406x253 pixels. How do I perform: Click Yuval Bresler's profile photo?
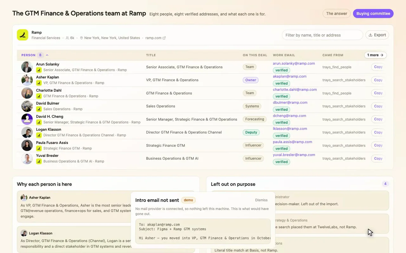[x=27, y=158]
